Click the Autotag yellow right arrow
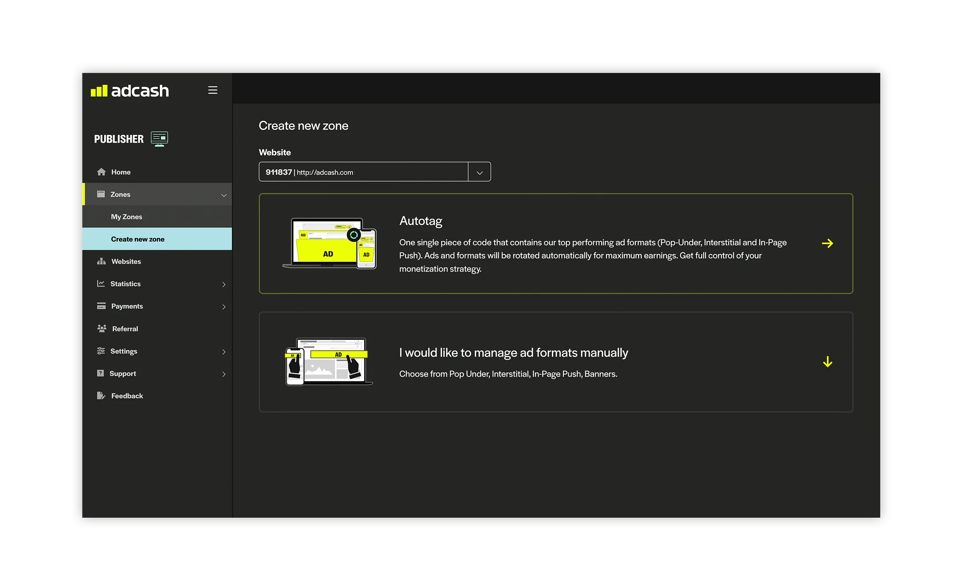This screenshot has height=585, width=962. click(x=827, y=244)
